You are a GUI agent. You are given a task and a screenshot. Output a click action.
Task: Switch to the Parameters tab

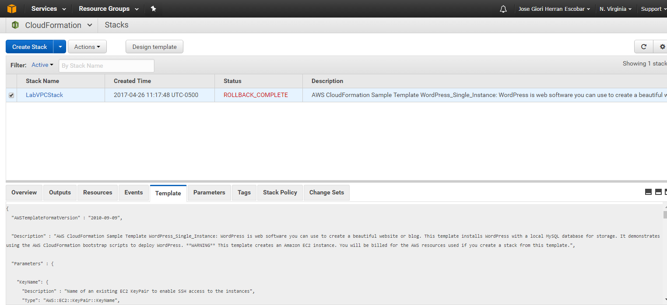209,192
